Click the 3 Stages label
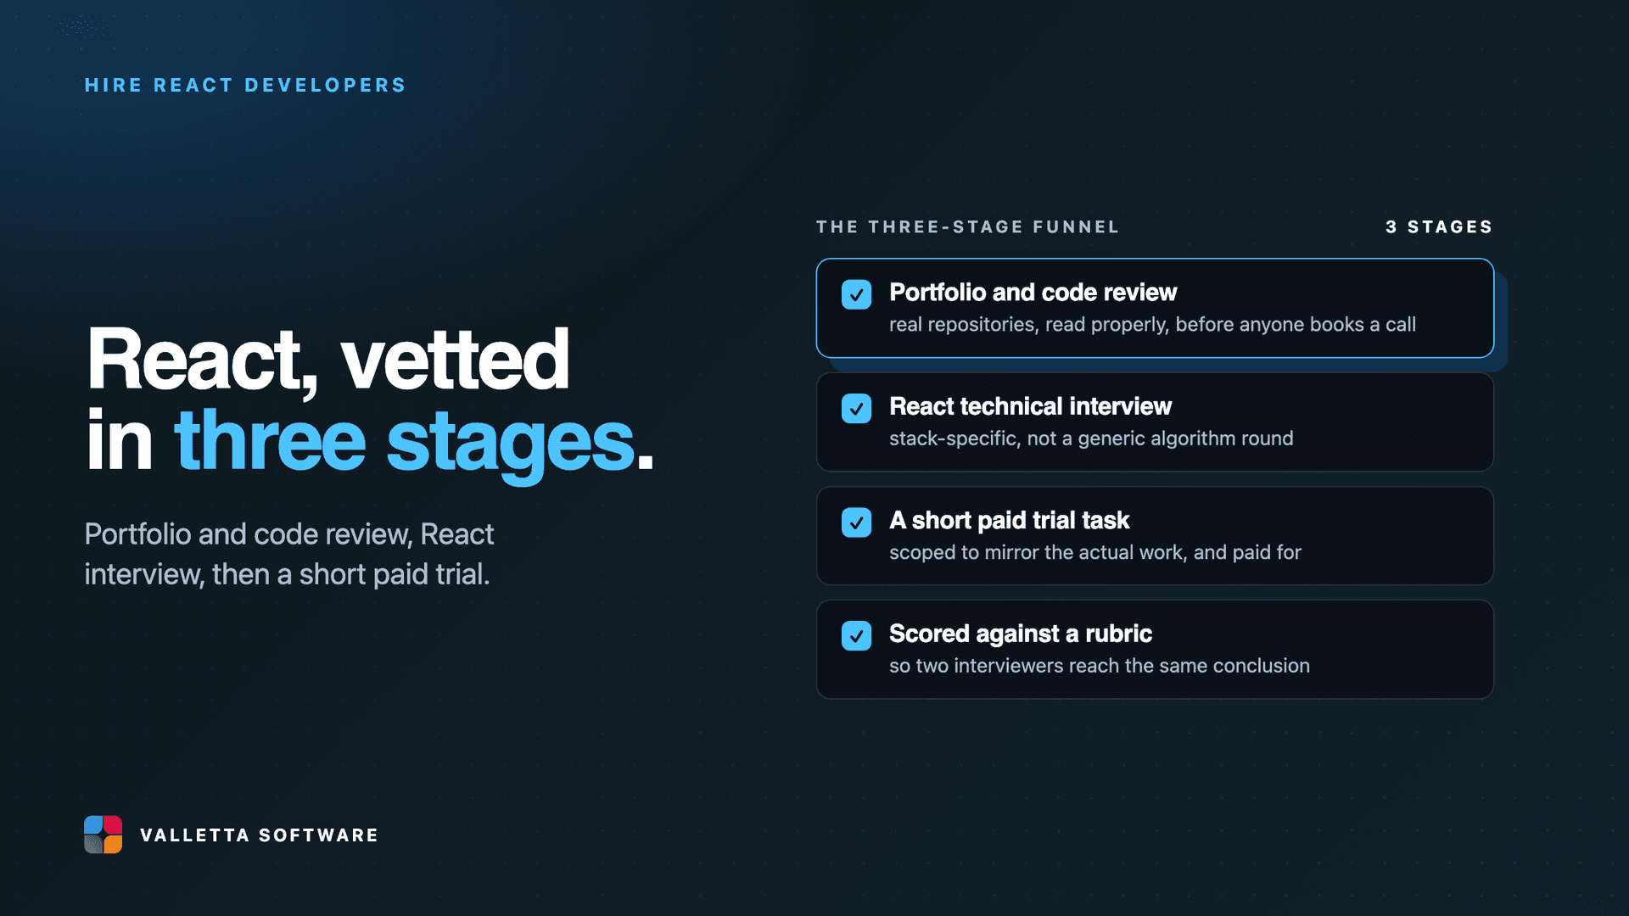Viewport: 1629px width, 916px height. (1439, 227)
